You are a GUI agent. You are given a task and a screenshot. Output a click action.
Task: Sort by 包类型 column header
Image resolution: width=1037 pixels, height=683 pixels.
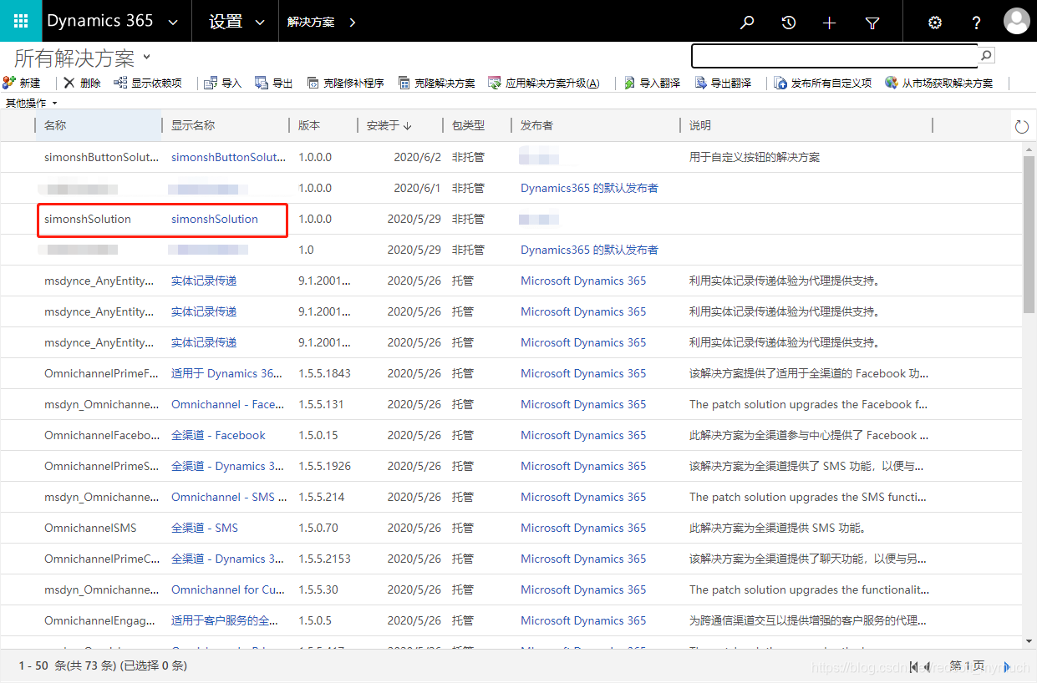click(468, 125)
